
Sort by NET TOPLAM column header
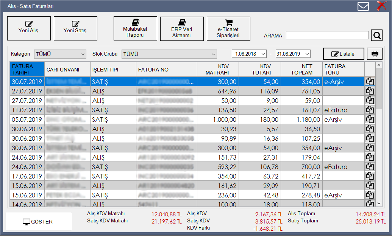[x=302, y=69]
